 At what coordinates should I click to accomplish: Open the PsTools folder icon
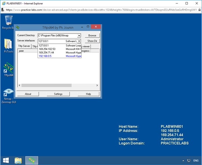pyautogui.click(x=8, y=46)
